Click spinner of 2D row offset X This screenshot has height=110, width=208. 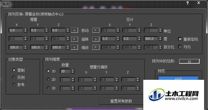95,80
